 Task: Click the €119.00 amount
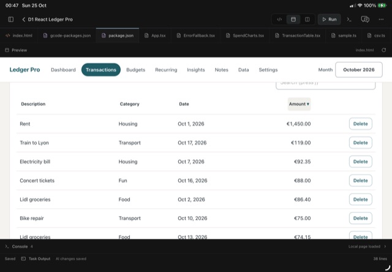pos(301,143)
